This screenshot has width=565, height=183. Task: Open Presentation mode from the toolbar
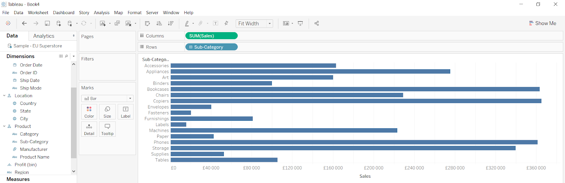pyautogui.click(x=301, y=23)
